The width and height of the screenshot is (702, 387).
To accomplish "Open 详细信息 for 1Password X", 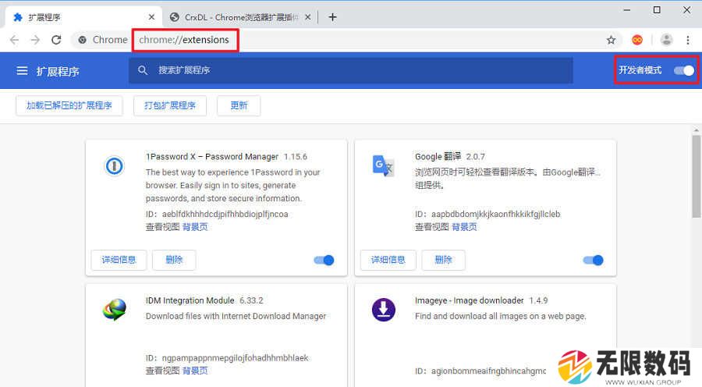I will point(119,260).
